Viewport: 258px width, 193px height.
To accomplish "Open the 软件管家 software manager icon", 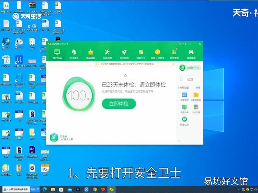I will [x=174, y=52].
